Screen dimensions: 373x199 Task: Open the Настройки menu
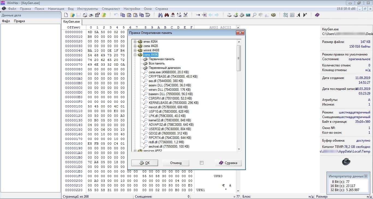[132, 9]
